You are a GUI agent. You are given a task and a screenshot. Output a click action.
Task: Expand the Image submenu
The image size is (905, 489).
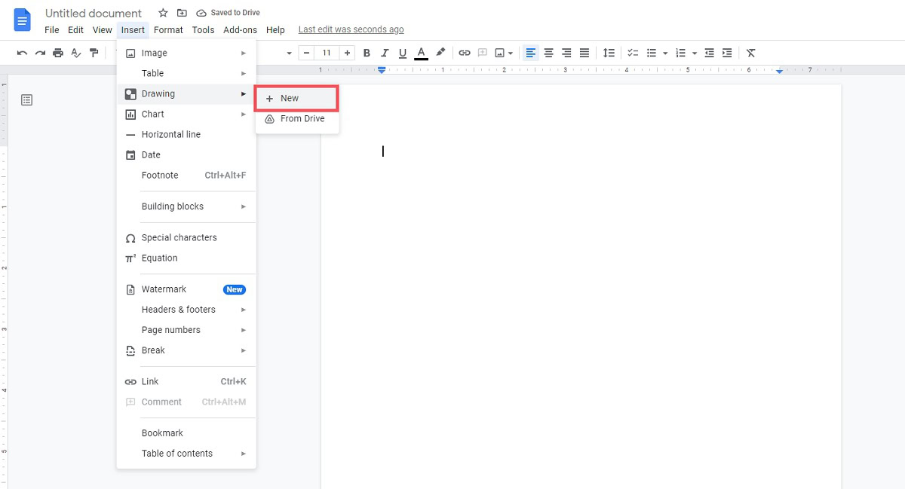click(x=186, y=53)
